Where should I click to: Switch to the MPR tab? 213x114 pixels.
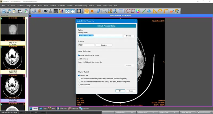pyautogui.click(x=51, y=109)
